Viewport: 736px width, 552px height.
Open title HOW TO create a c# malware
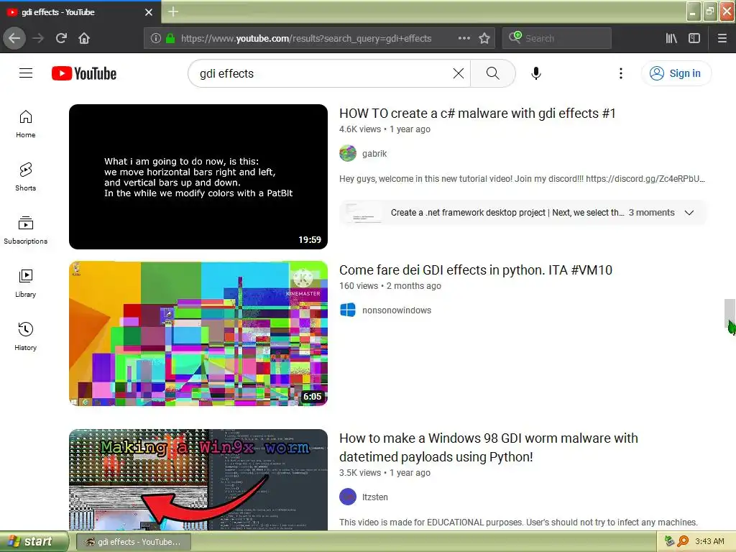(x=477, y=114)
